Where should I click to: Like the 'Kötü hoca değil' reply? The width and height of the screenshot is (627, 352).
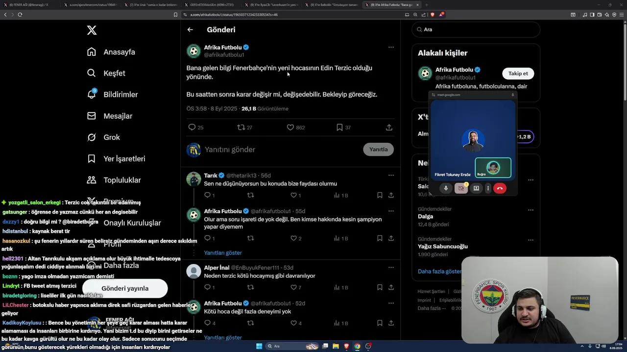296,323
